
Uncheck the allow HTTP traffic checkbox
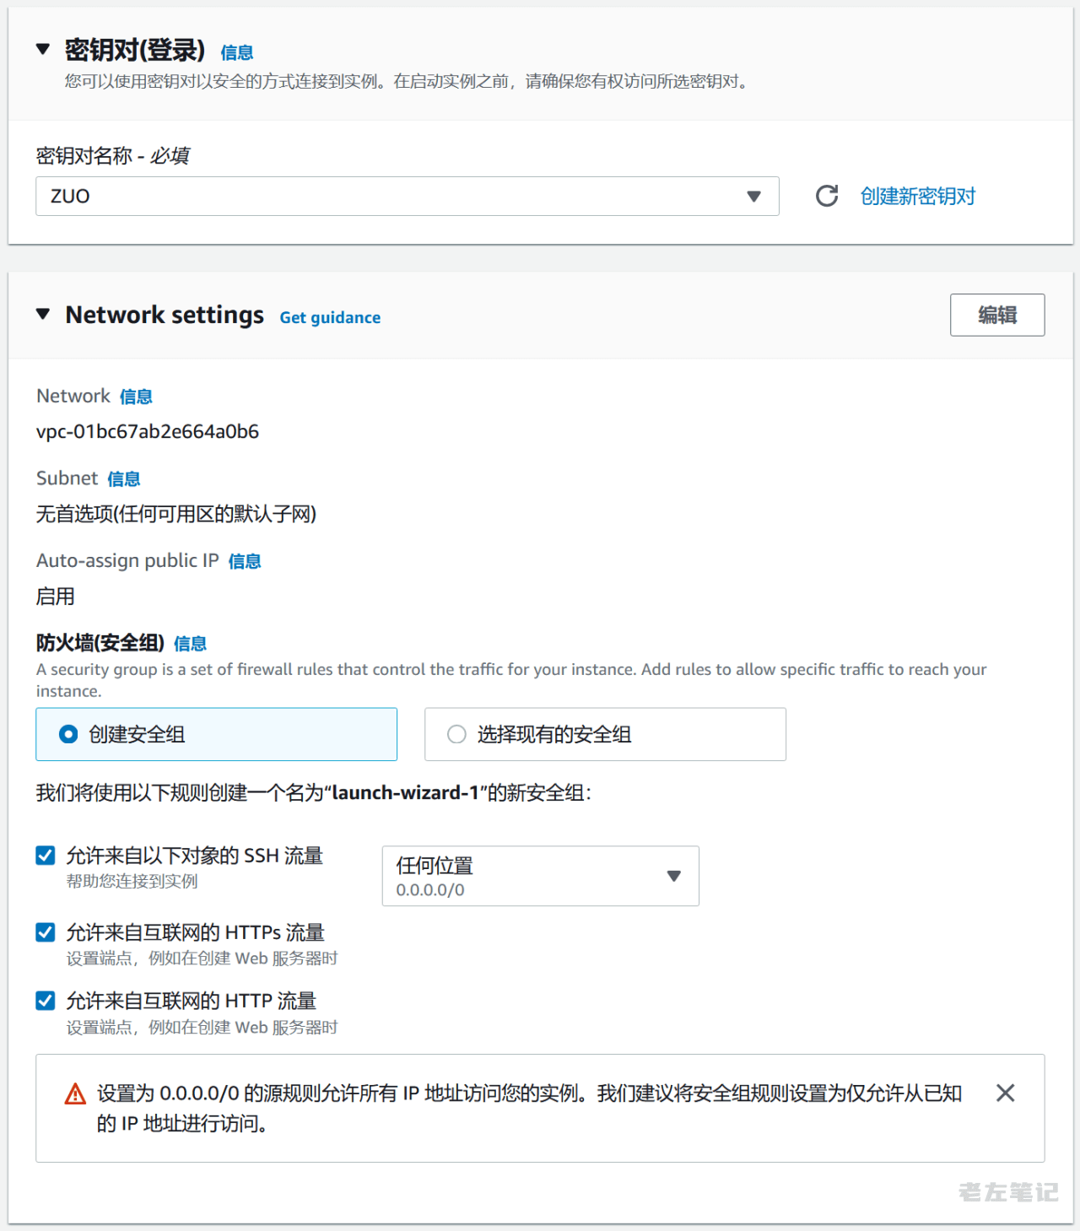(46, 1001)
